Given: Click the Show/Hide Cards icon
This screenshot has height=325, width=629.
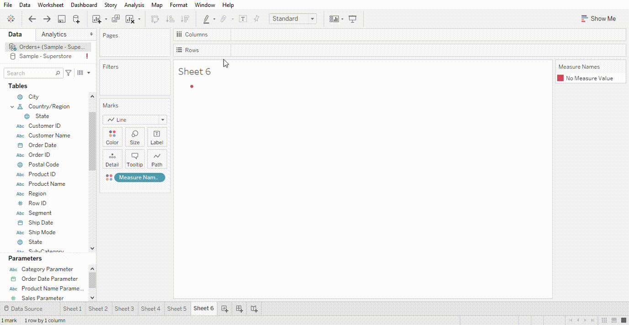Looking at the screenshot, I should click(334, 19).
